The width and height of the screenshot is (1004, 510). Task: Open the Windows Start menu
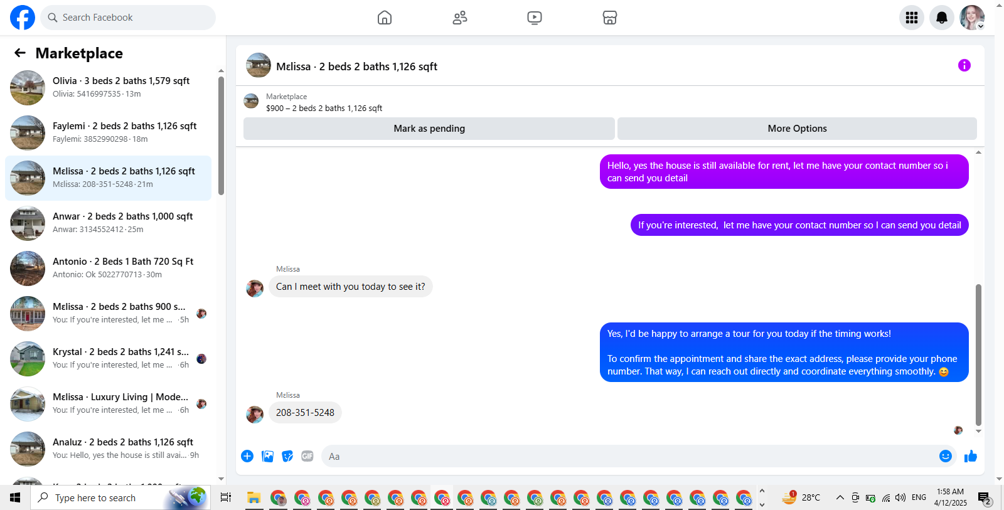coord(15,497)
